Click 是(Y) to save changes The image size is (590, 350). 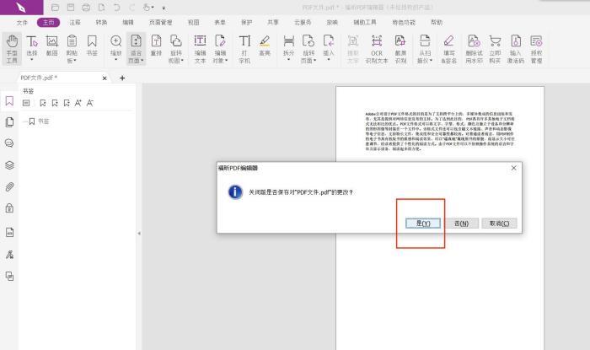[x=423, y=223]
